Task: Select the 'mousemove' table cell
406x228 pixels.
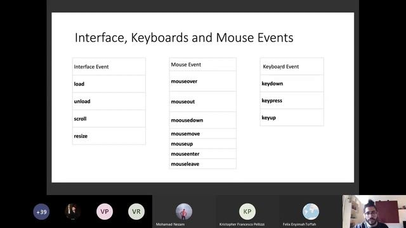Action: pyautogui.click(x=203, y=134)
